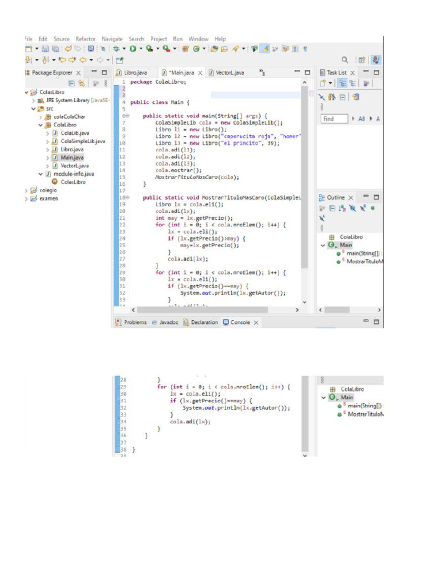Select Libro.java in Package Explorer

[x=72, y=149]
